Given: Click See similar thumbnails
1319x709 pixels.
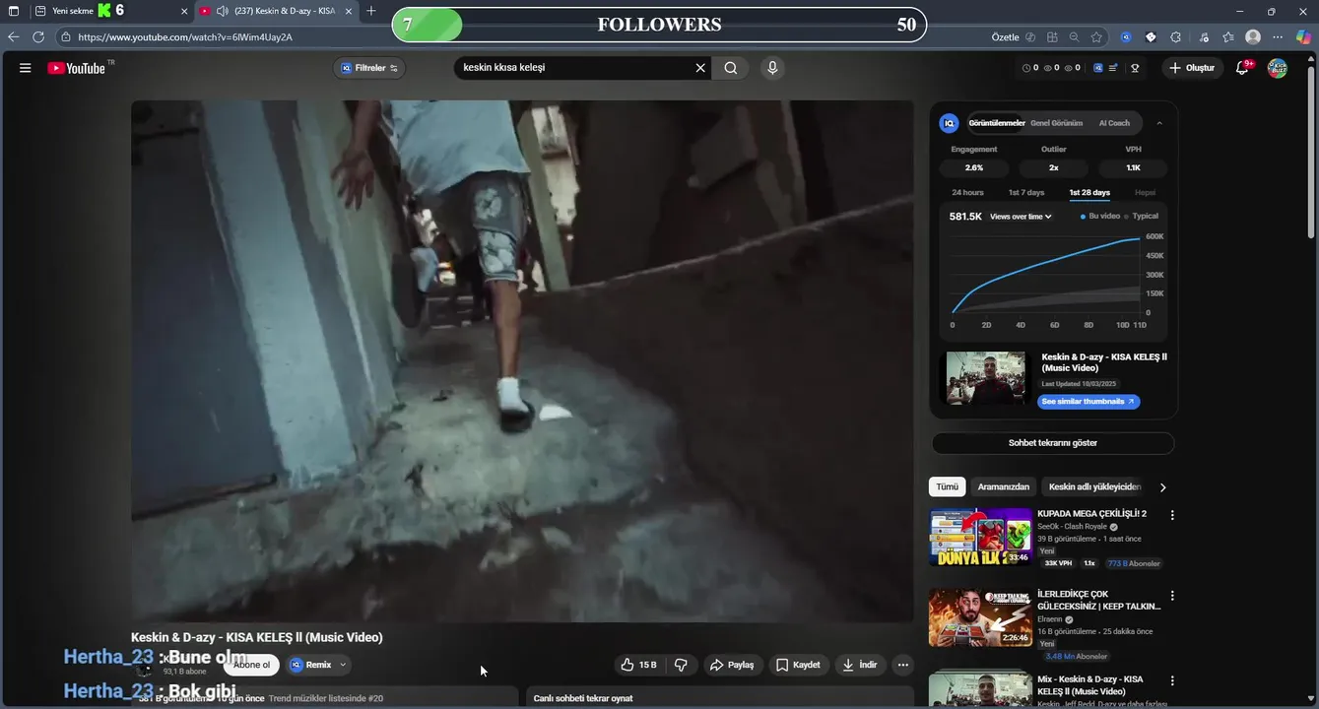Looking at the screenshot, I should coord(1088,402).
